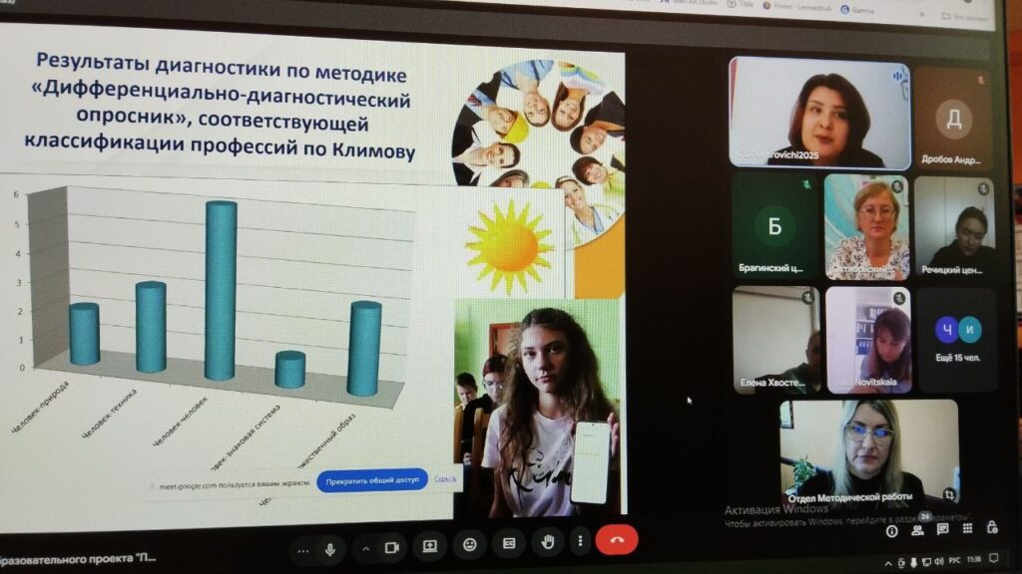Open audio settings dots beside microphone
The height and width of the screenshot is (574, 1022).
pyautogui.click(x=302, y=548)
